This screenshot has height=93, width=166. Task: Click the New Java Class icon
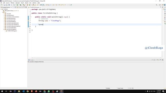(30, 5)
